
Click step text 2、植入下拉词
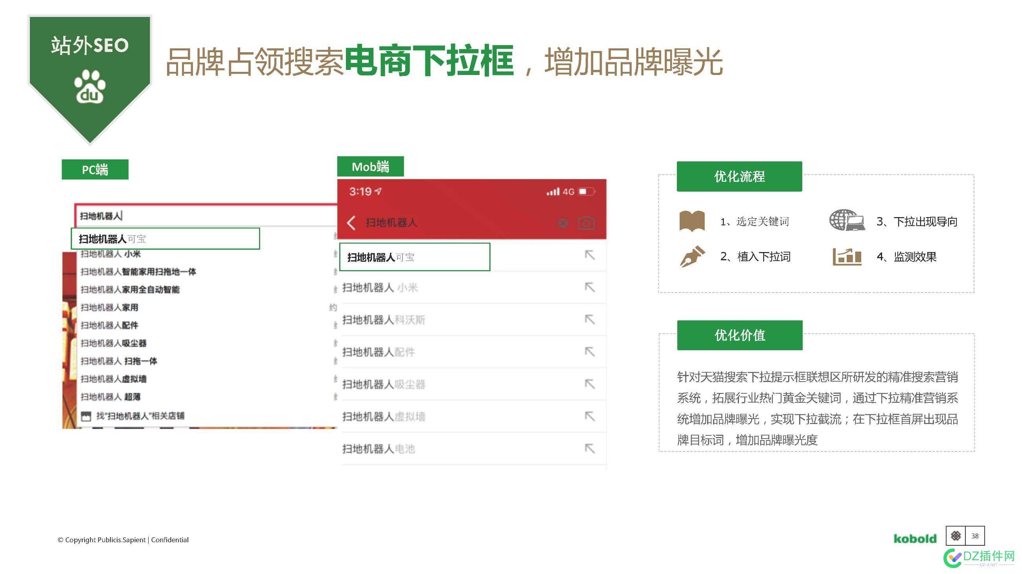click(755, 257)
